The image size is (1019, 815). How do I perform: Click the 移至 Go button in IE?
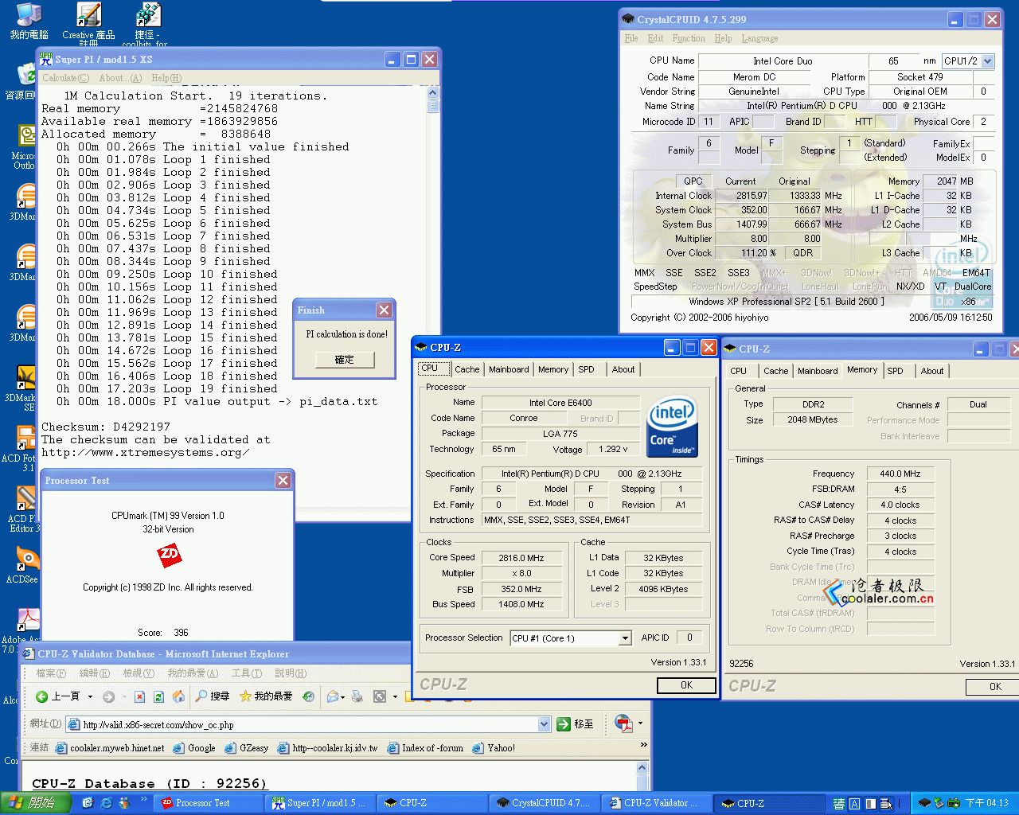pyautogui.click(x=575, y=723)
